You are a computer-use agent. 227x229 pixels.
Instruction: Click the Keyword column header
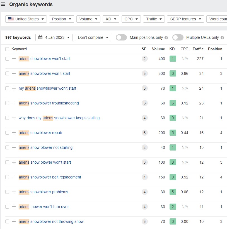19,49
